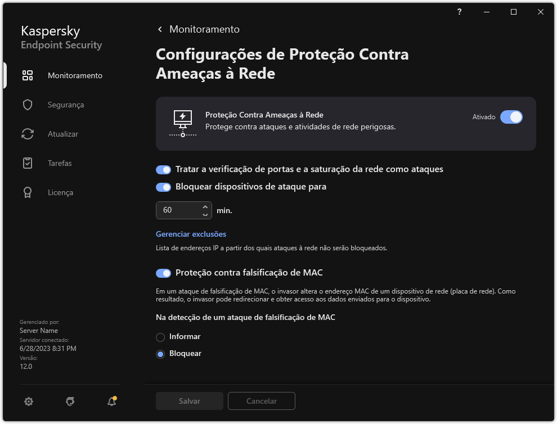Open notifications with the bell icon

click(x=111, y=402)
